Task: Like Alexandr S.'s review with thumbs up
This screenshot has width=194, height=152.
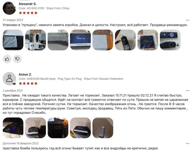Action: tap(7, 59)
